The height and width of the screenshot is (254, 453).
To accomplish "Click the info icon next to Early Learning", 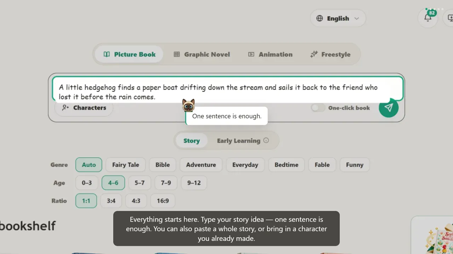I will (266, 140).
